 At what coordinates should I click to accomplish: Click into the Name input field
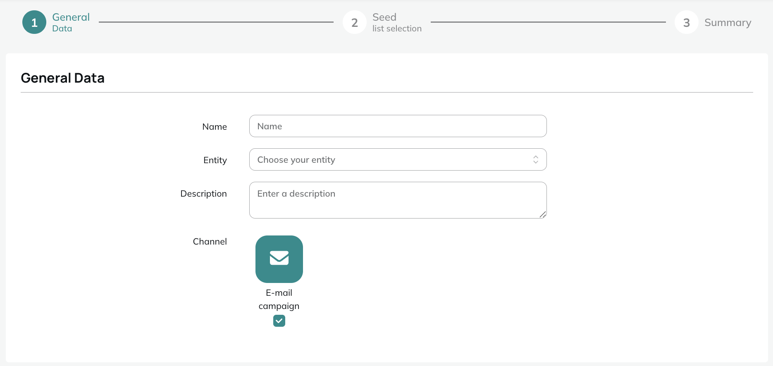point(398,126)
